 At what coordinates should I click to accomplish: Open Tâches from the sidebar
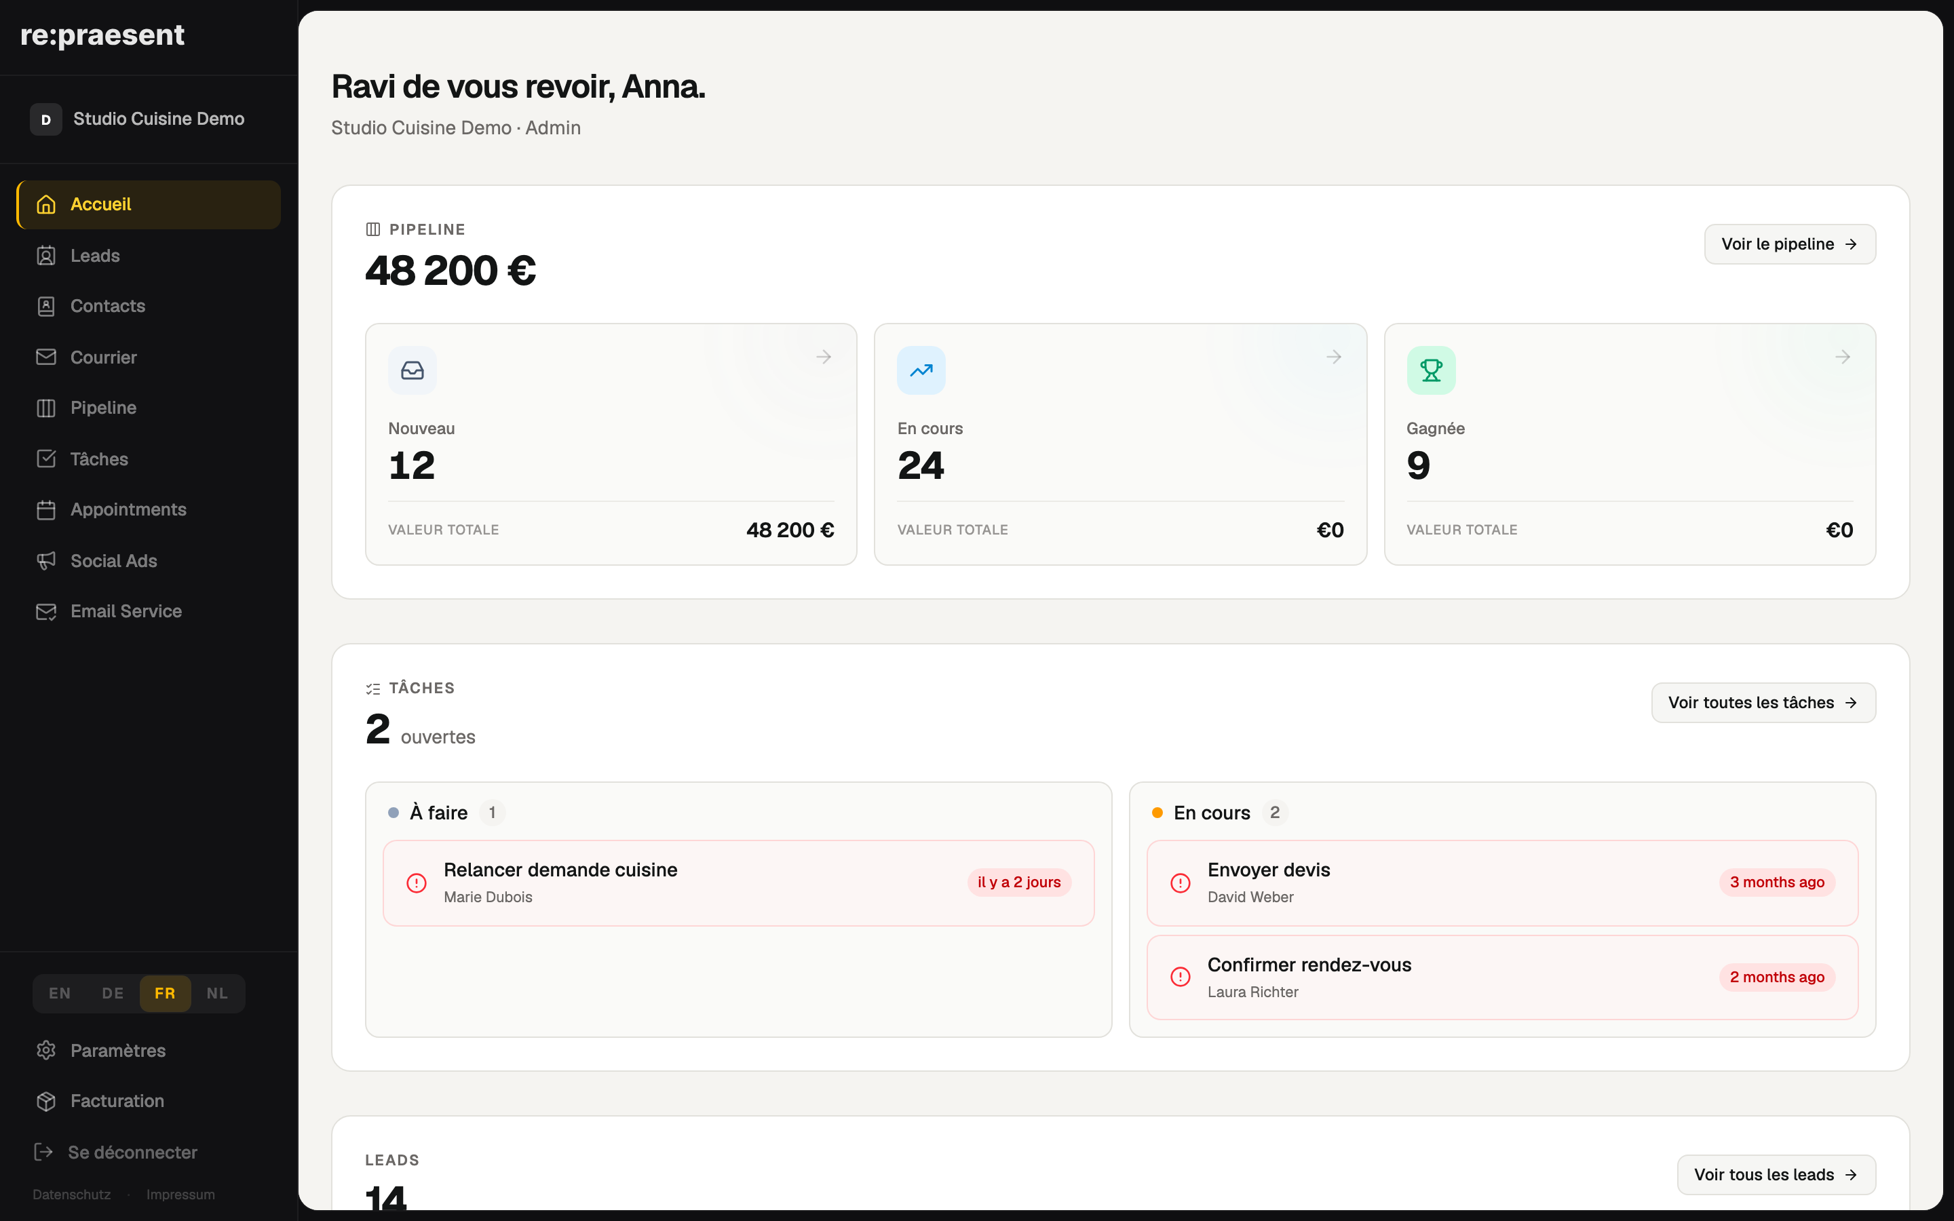(x=149, y=459)
